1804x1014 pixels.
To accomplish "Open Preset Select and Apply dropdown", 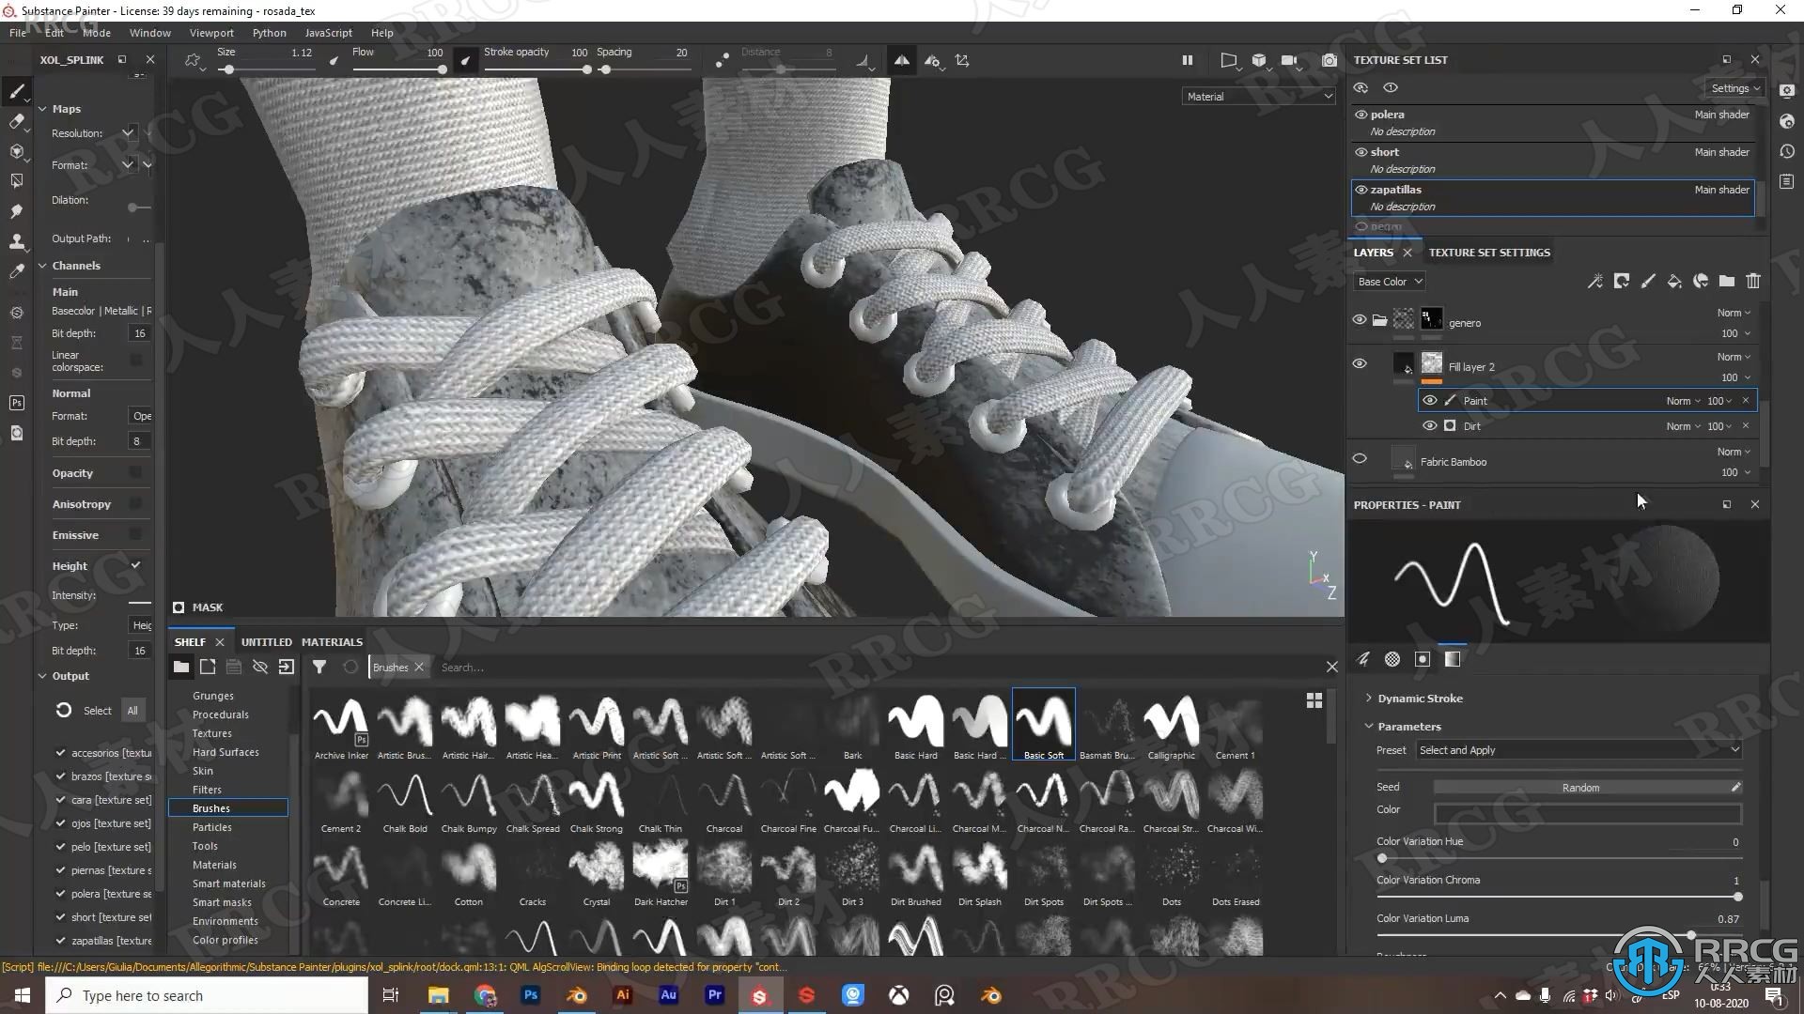I will coord(1578,750).
